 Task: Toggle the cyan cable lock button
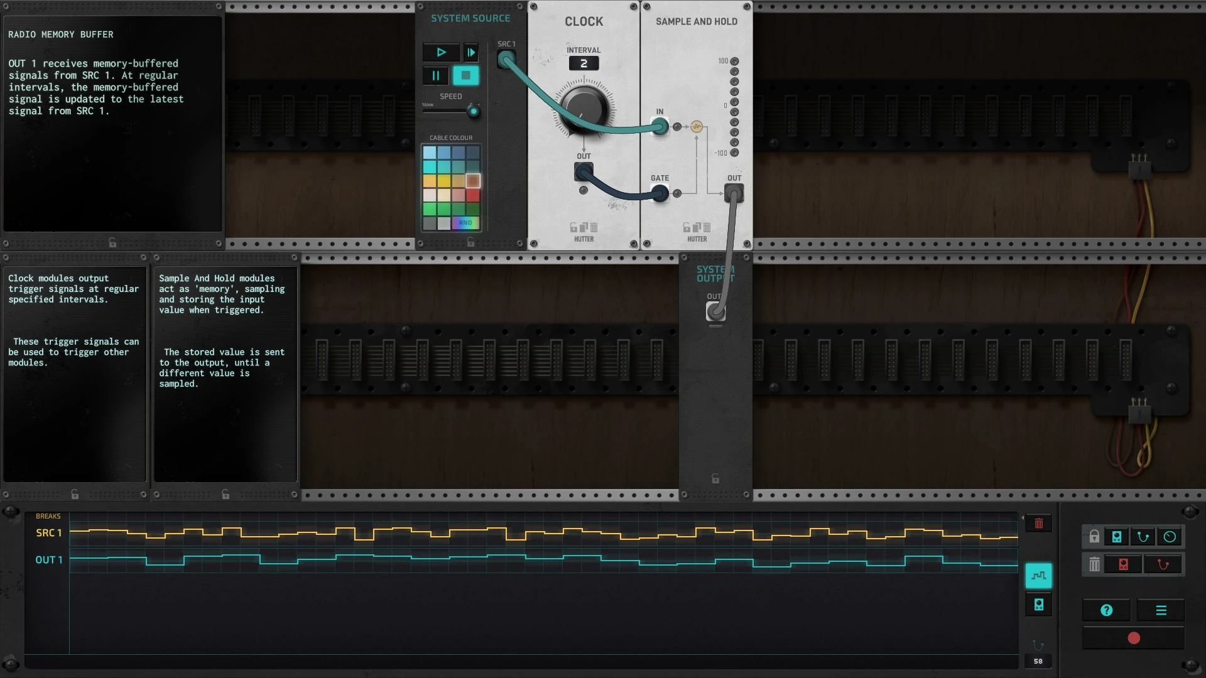pyautogui.click(x=1143, y=537)
